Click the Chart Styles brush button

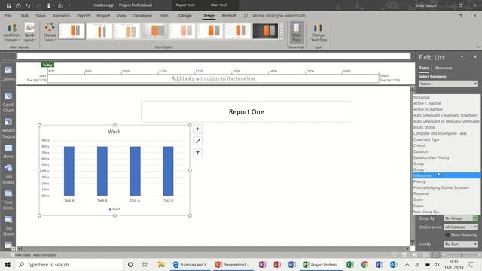tap(197, 141)
